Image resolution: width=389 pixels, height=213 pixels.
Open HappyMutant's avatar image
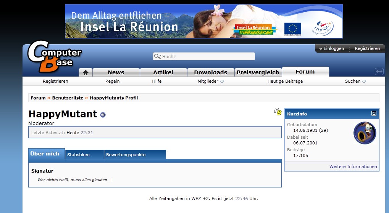point(365,133)
